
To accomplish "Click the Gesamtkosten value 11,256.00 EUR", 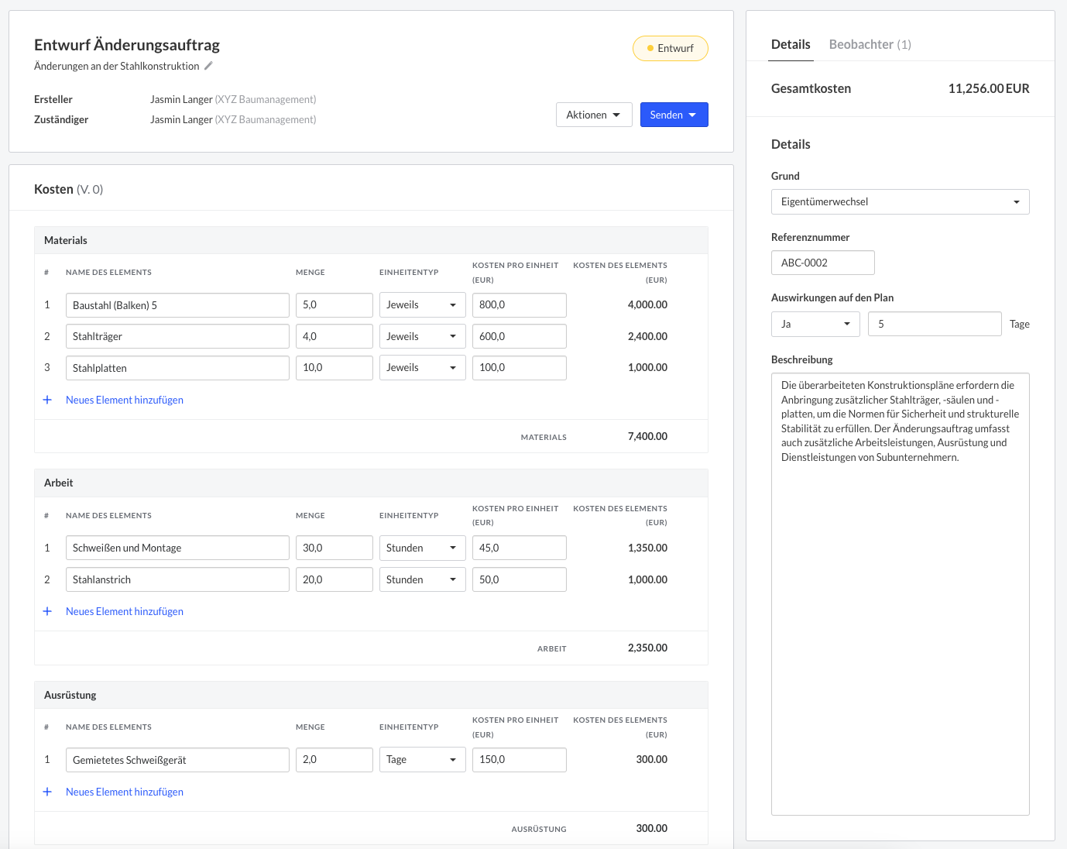I will (x=989, y=88).
